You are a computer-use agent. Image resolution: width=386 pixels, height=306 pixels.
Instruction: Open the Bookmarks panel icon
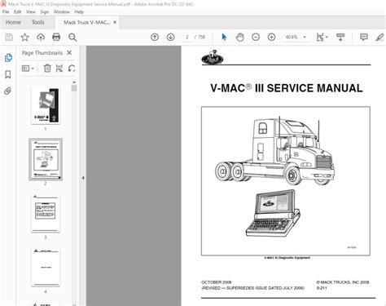pyautogui.click(x=8, y=74)
